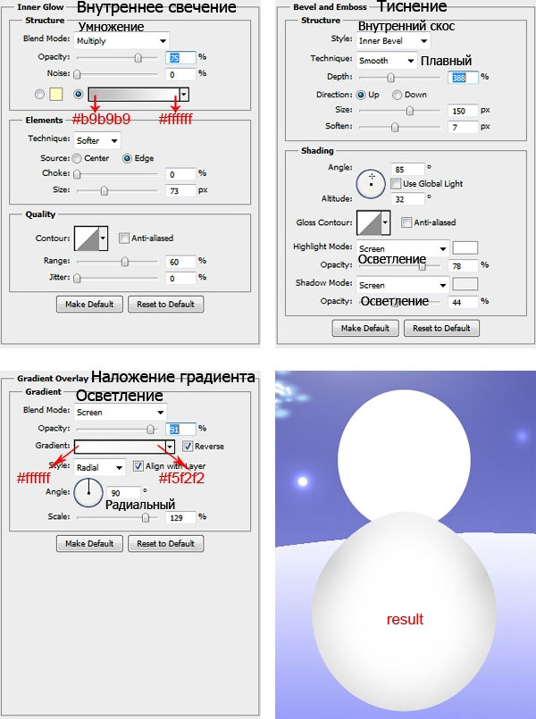536x719 pixels.
Task: Click Reset to Default in Bevel and Emboss
Action: 441,329
